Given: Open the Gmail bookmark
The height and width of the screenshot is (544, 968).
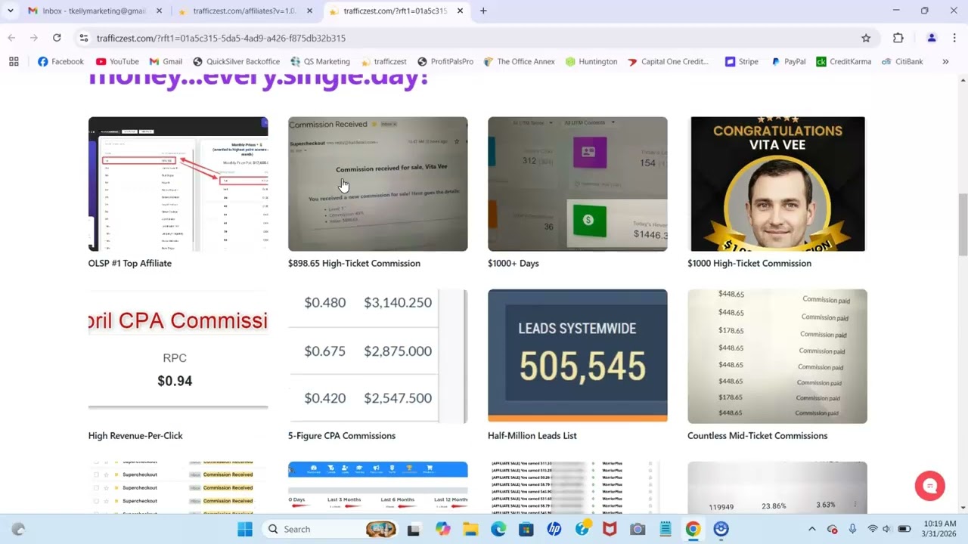Looking at the screenshot, I should tap(166, 61).
